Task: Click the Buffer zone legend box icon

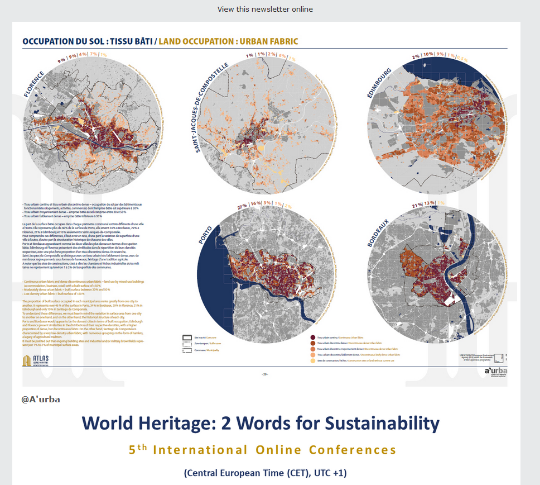Action: (187, 344)
